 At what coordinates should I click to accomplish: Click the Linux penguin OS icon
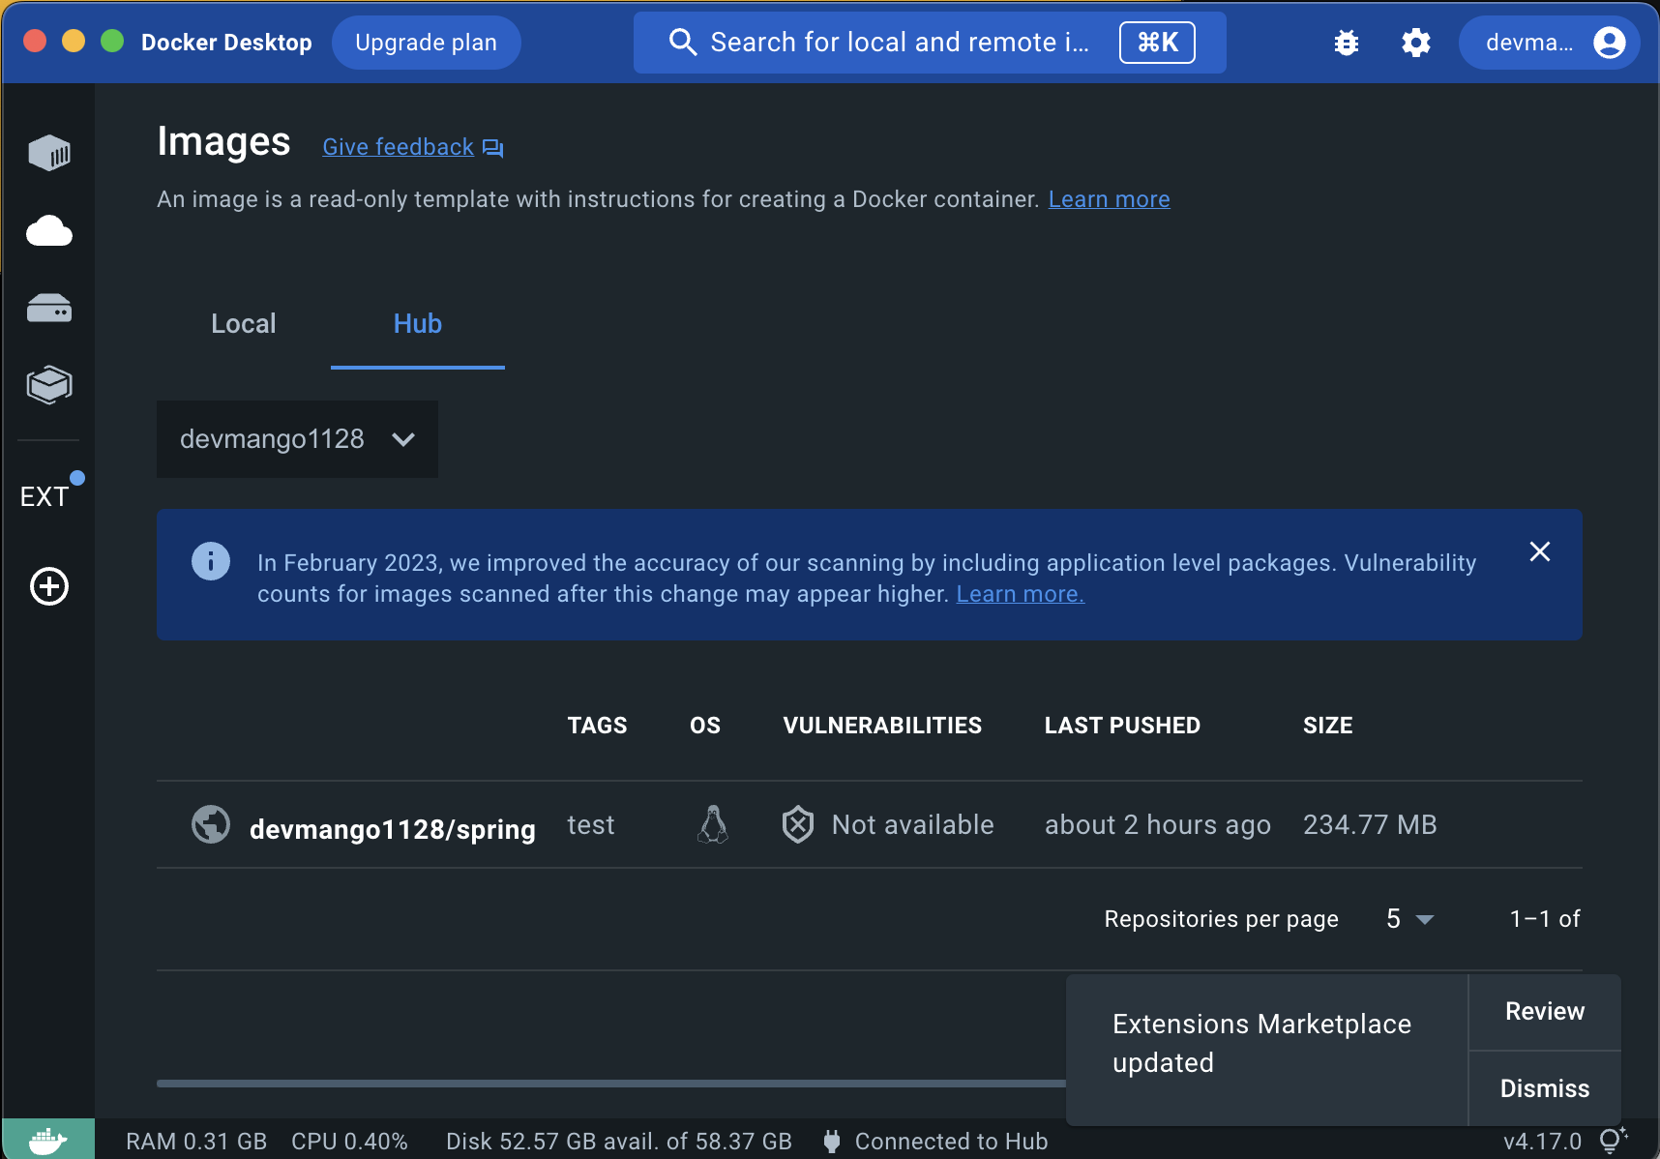713,824
